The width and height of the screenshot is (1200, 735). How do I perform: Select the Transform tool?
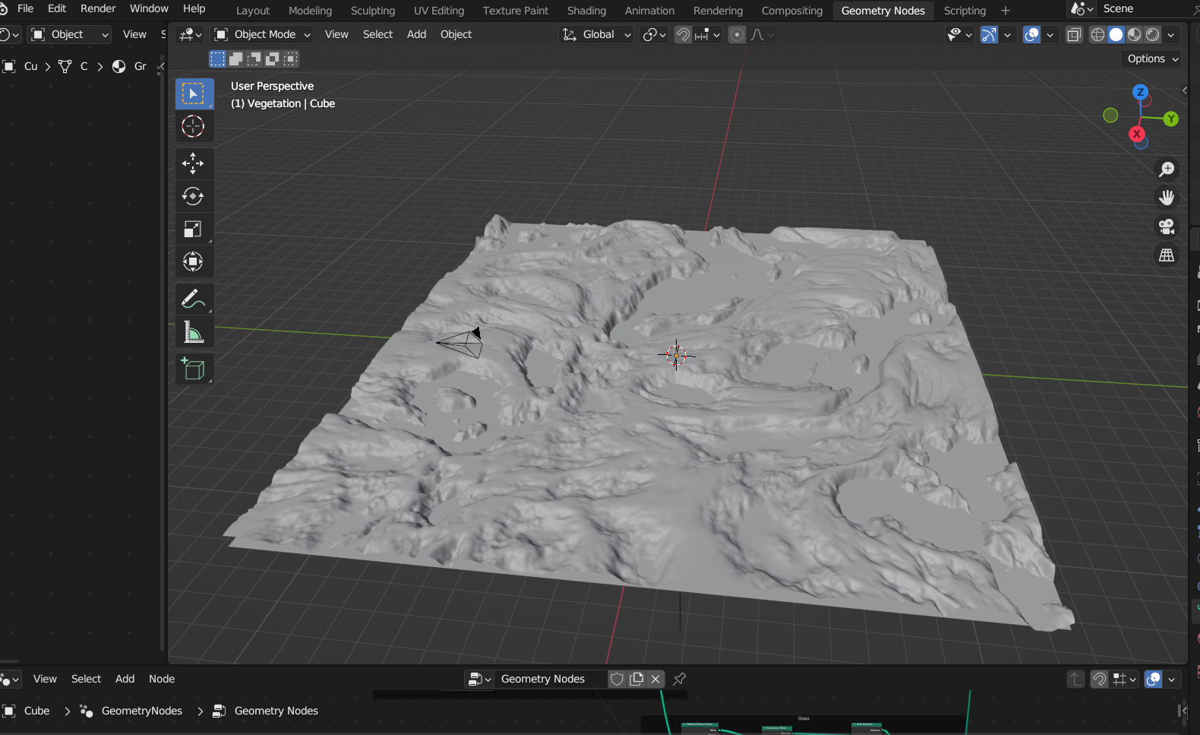tap(193, 261)
